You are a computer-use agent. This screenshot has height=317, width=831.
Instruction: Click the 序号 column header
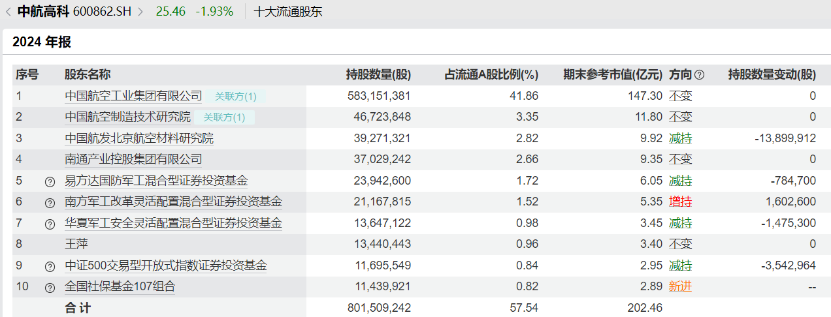pos(27,74)
